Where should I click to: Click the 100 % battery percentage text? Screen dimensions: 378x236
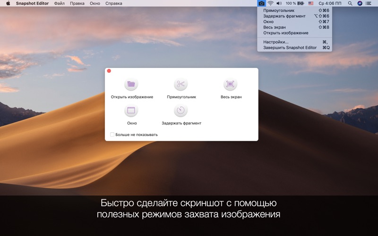[x=291, y=3]
